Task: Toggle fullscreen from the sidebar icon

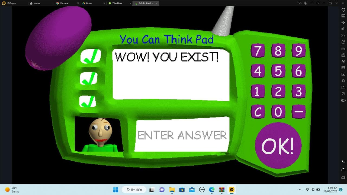Action: click(343, 35)
